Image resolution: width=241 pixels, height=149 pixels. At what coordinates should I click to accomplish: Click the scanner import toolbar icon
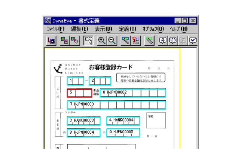51,41
